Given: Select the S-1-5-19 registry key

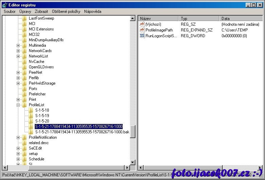Looking at the screenshot, I should (42, 116).
